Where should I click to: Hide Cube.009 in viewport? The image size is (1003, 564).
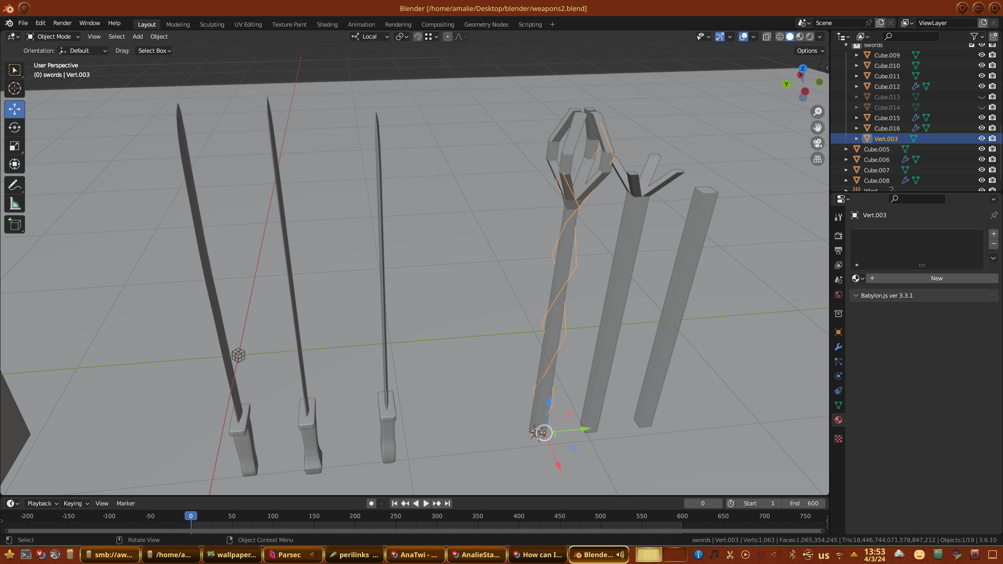coord(982,55)
